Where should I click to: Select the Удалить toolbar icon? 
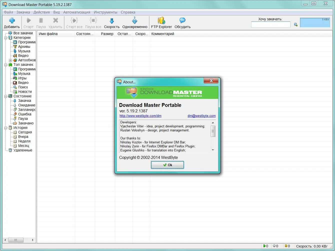click(55, 22)
